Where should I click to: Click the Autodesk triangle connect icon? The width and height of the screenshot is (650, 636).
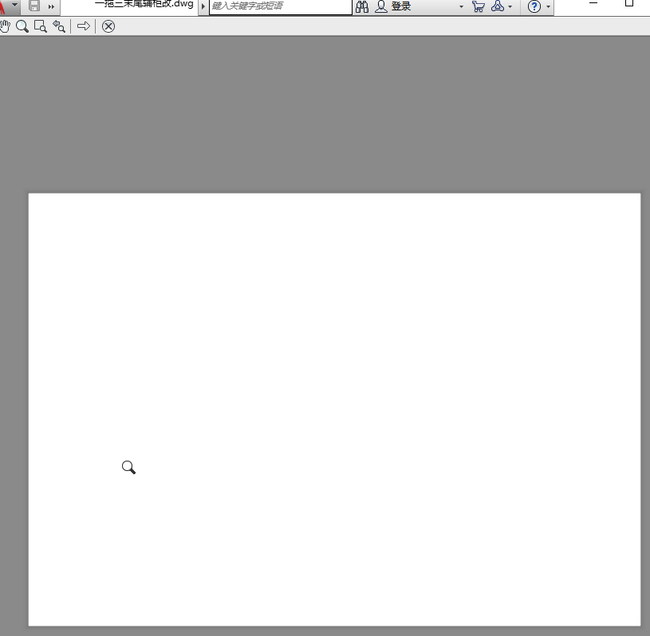[498, 6]
